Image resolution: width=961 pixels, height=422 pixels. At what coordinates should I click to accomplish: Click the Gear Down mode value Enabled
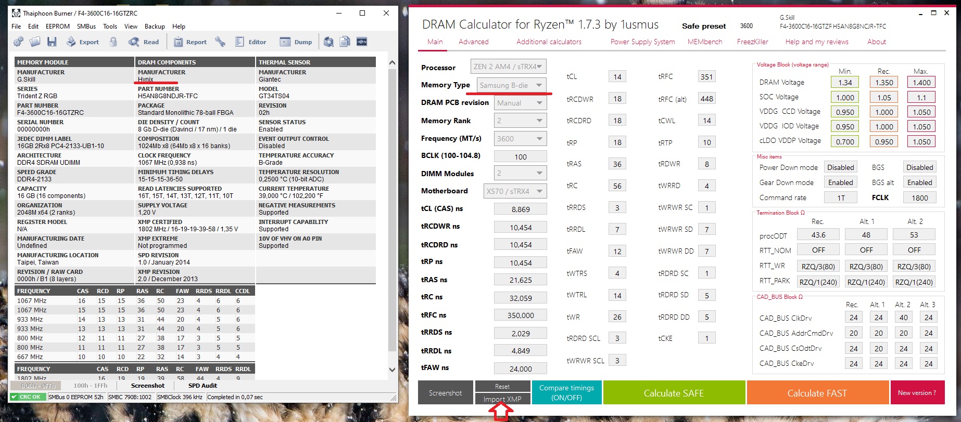(x=840, y=182)
